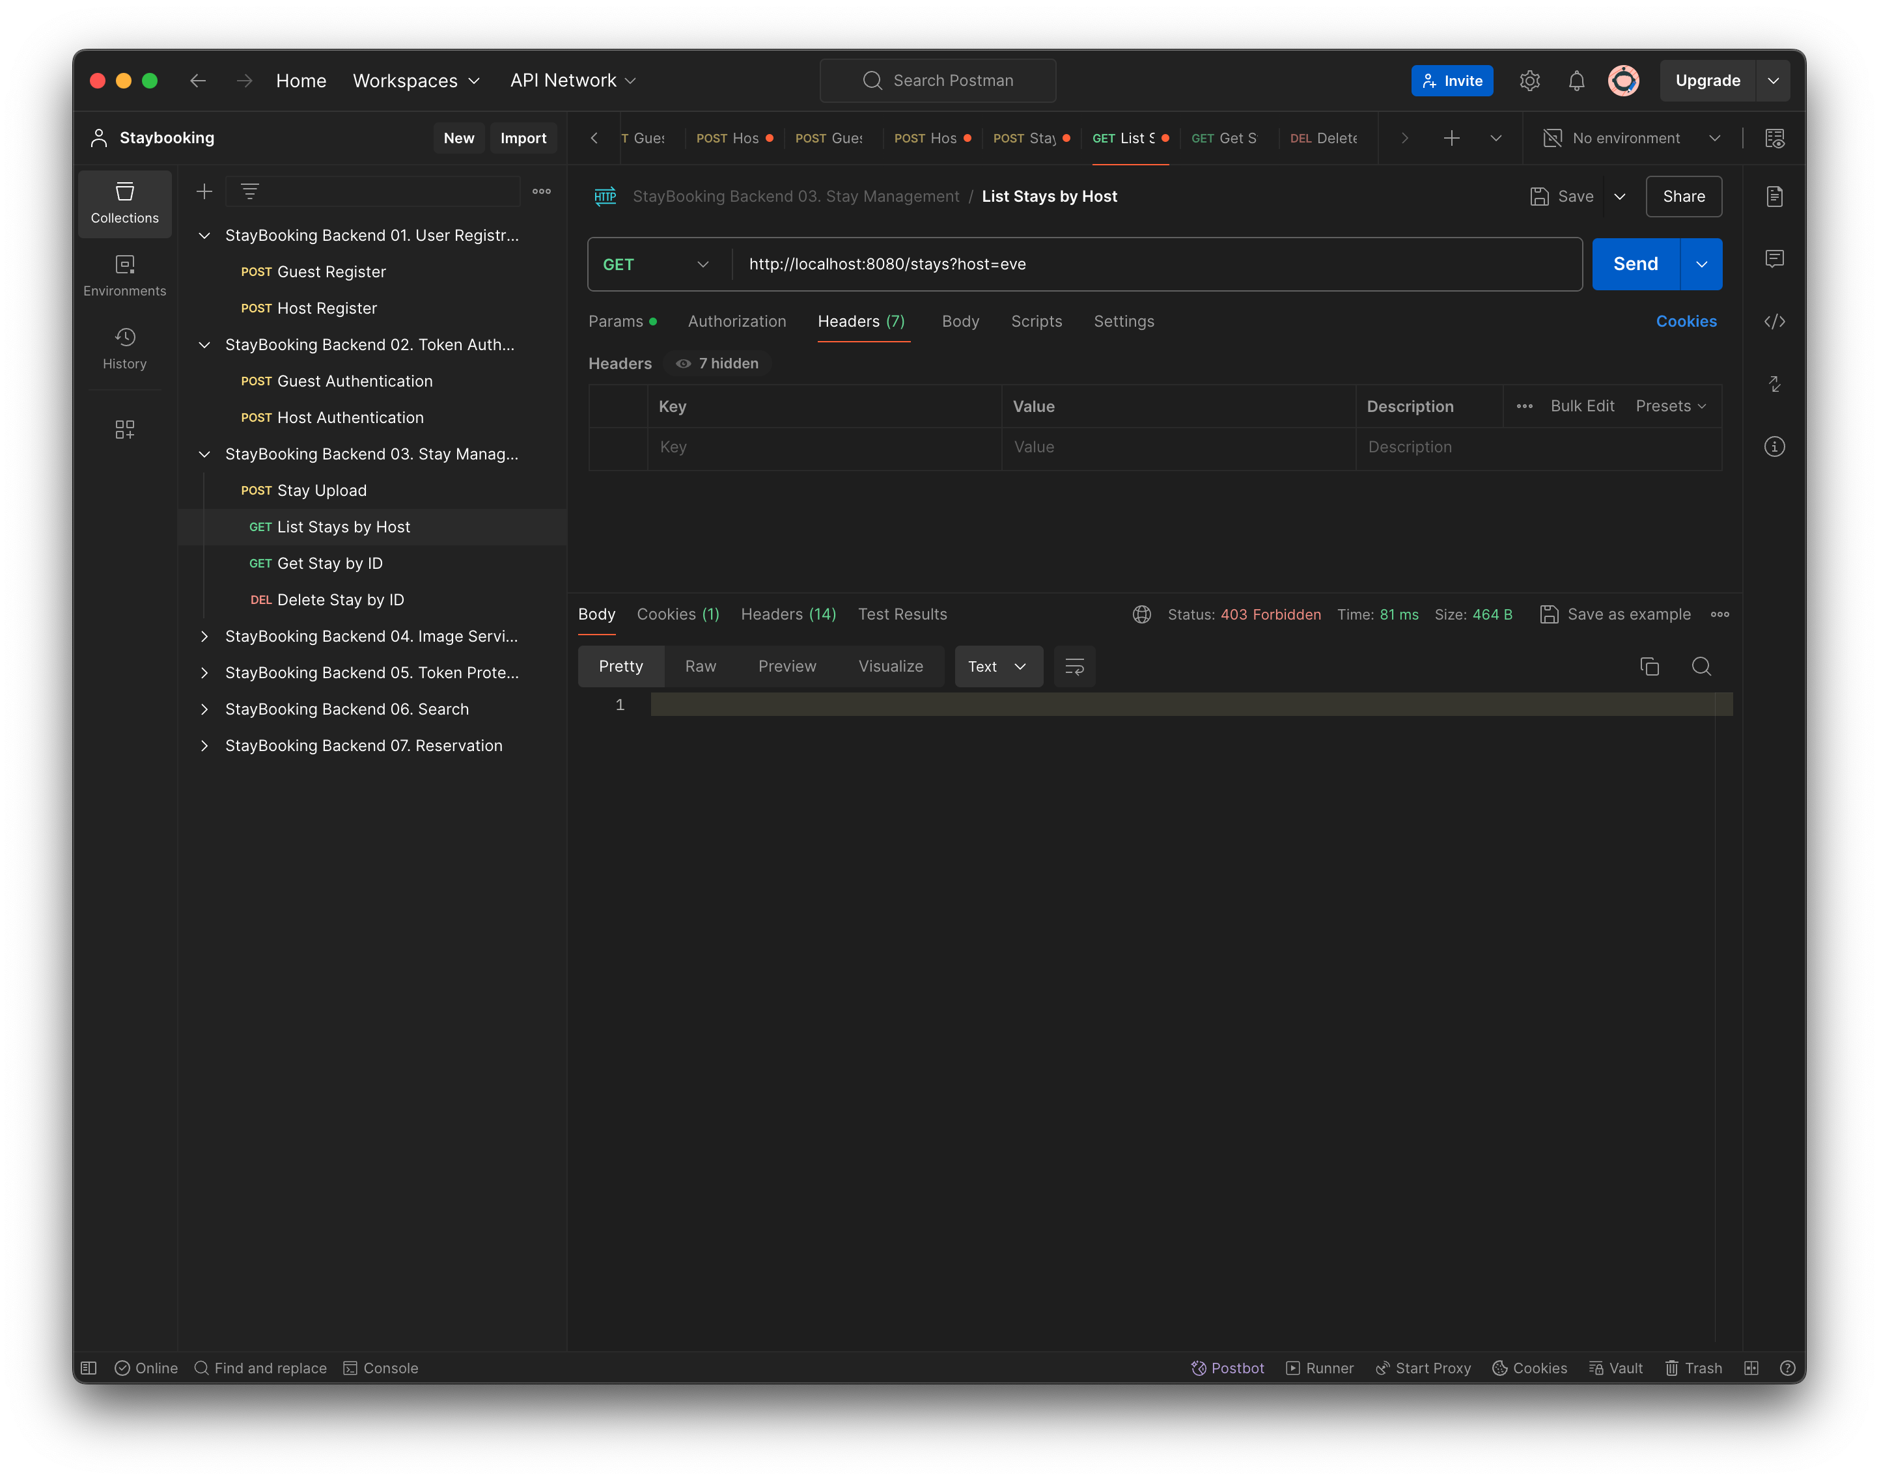Open the Collections sidebar panel
Viewport: 1879px width, 1480px height.
[125, 204]
